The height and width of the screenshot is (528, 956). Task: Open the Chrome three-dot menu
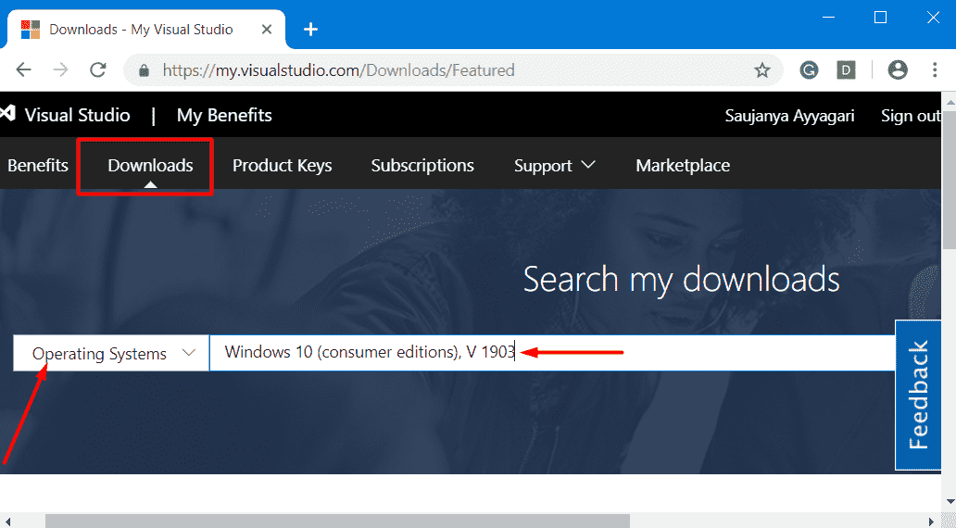[x=935, y=70]
